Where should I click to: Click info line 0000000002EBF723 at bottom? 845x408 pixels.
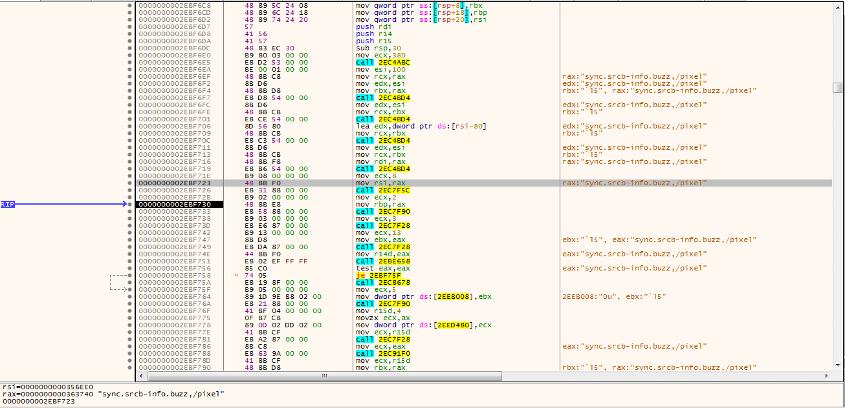(38, 400)
